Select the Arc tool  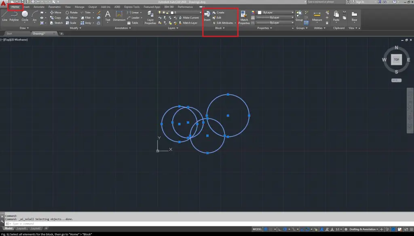[35, 16]
